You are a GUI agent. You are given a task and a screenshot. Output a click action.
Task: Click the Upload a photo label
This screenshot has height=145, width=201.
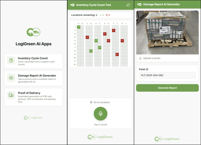coord(152,58)
